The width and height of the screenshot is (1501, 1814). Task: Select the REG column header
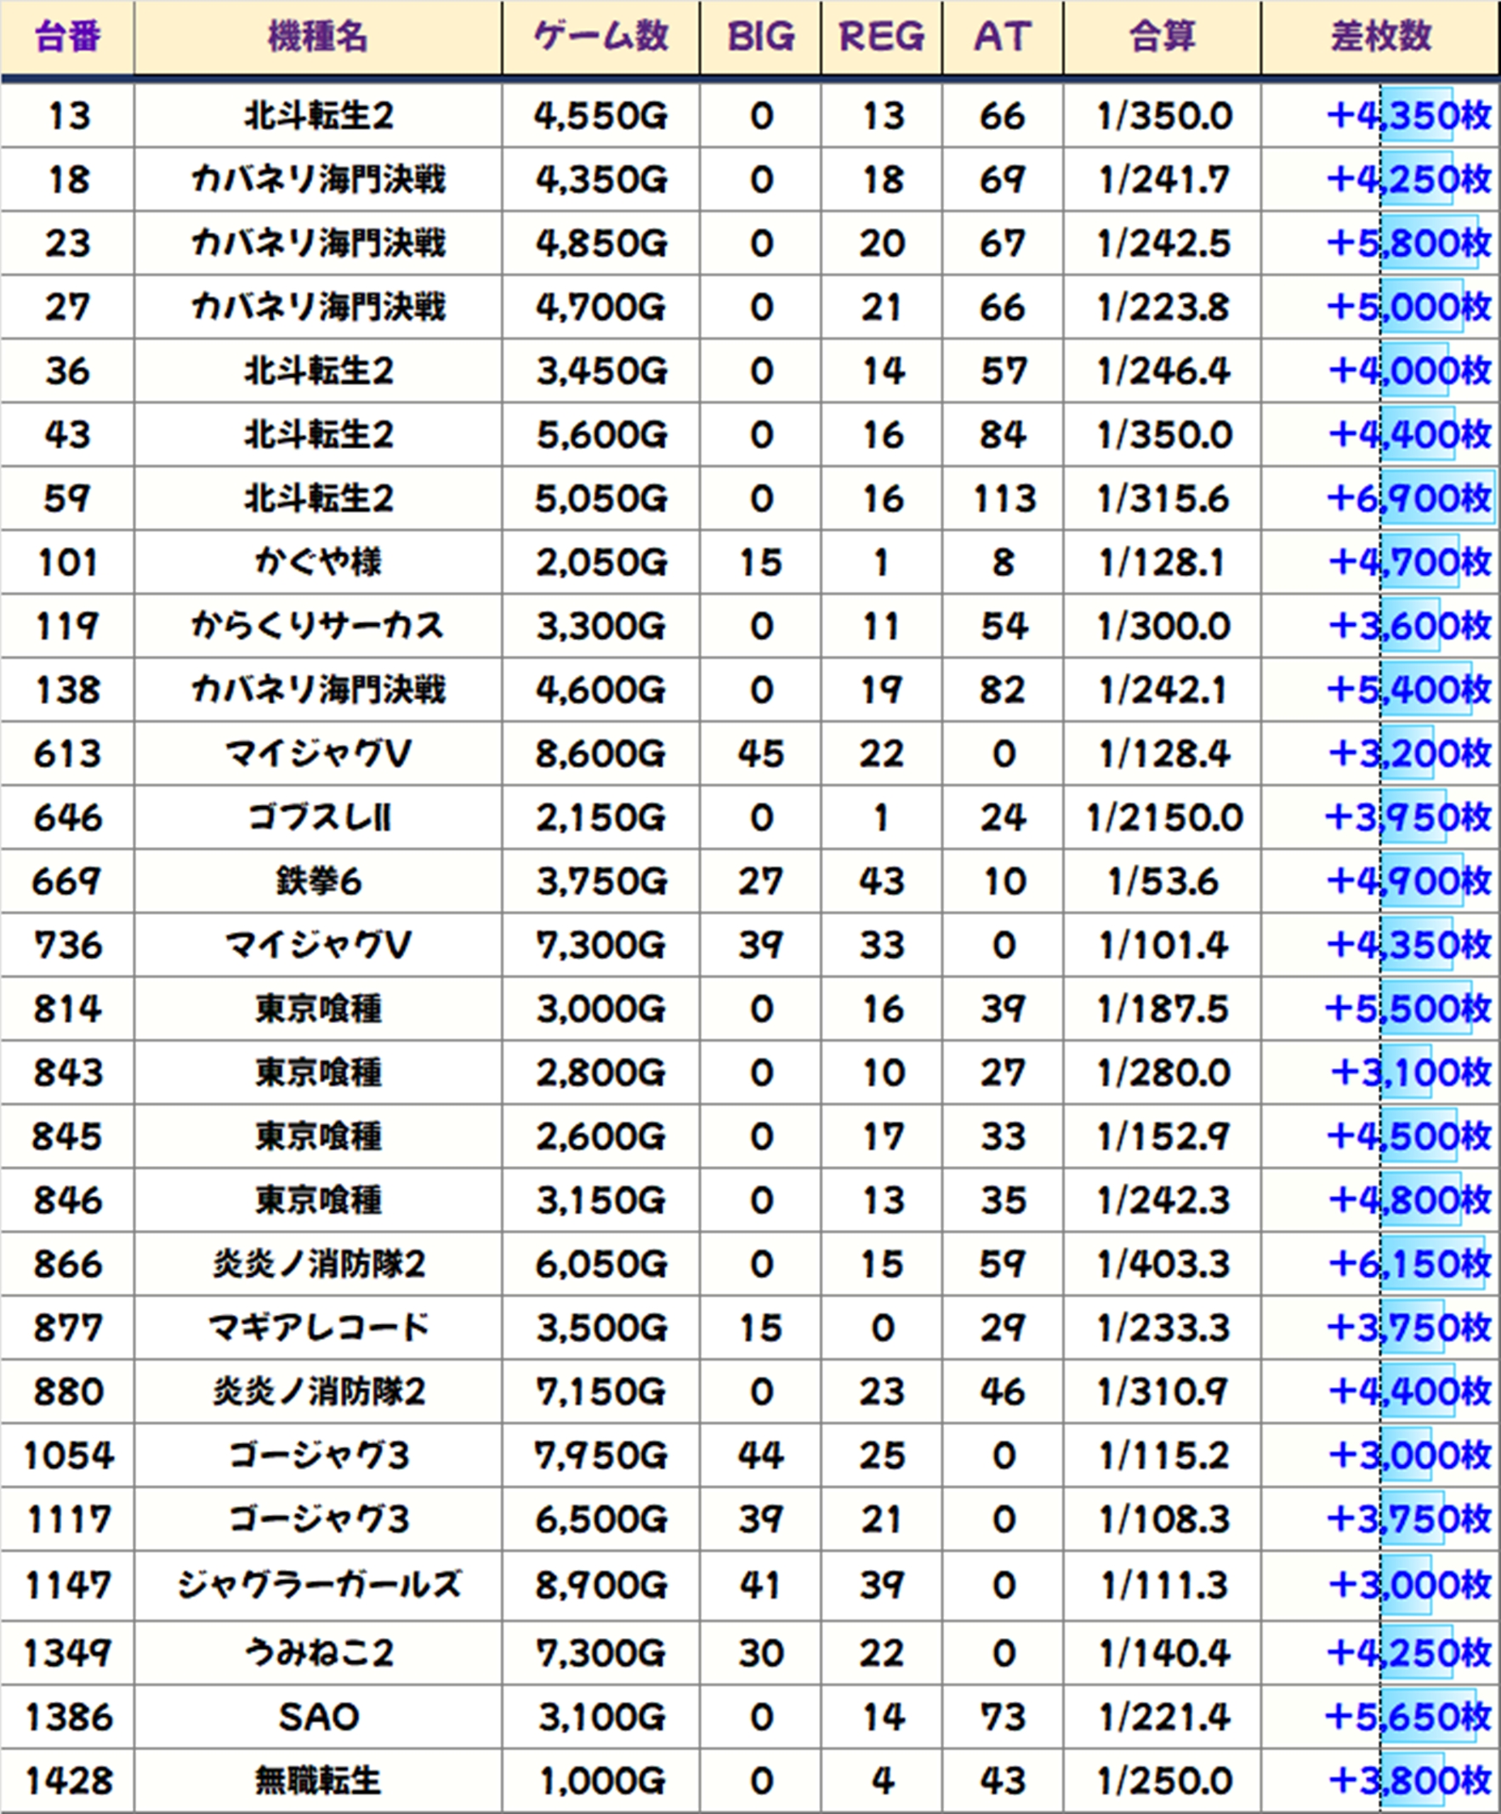[881, 37]
